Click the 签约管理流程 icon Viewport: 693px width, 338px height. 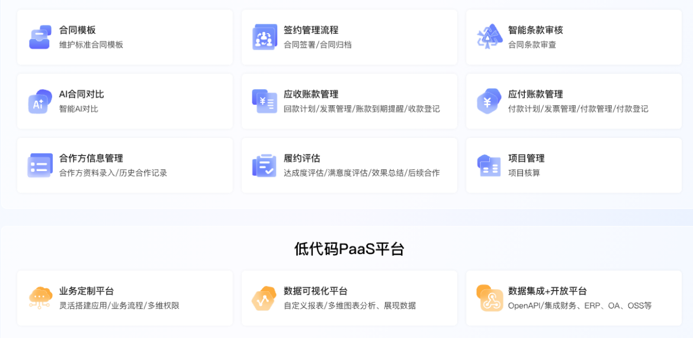point(264,37)
